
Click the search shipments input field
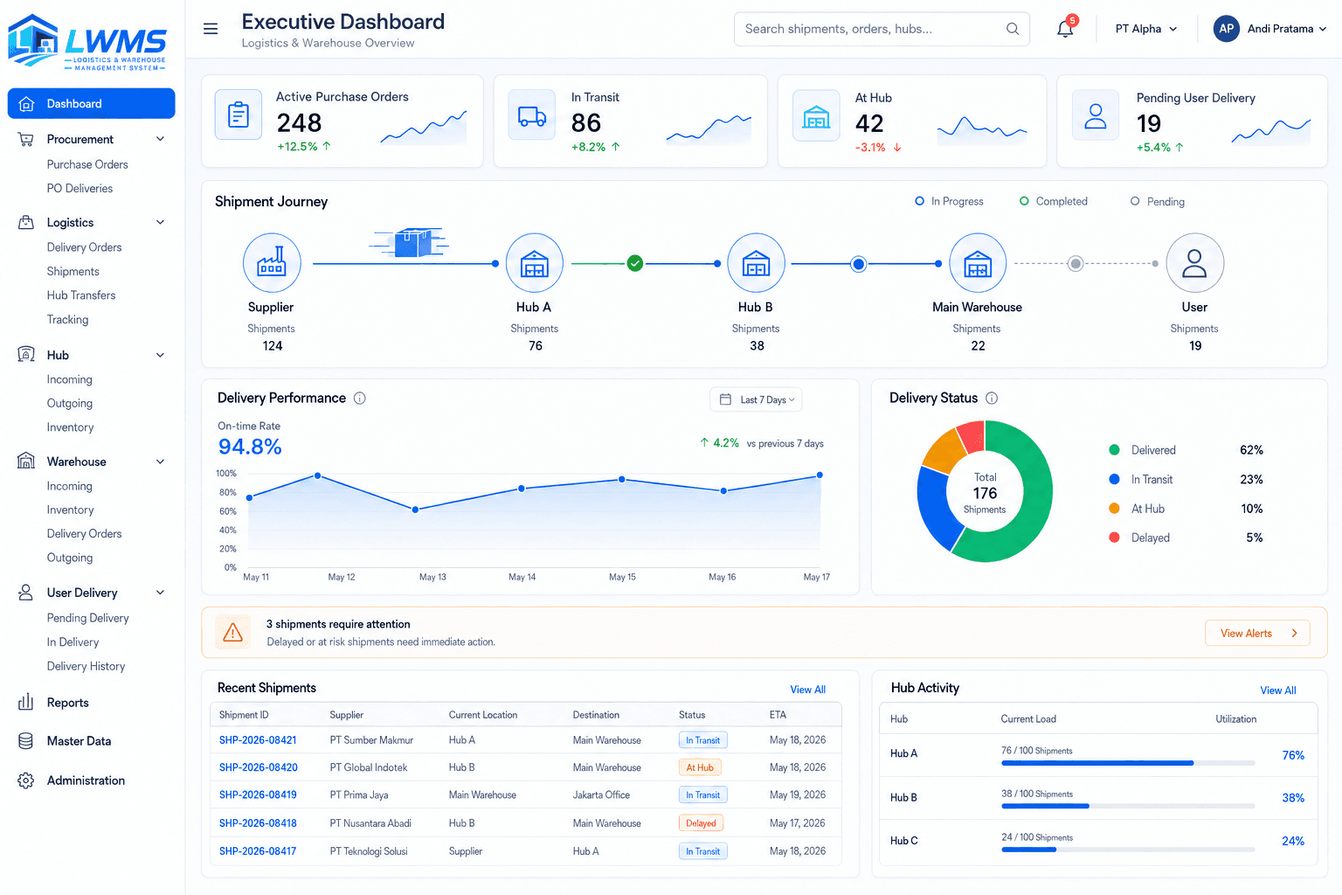pyautogui.click(x=882, y=29)
